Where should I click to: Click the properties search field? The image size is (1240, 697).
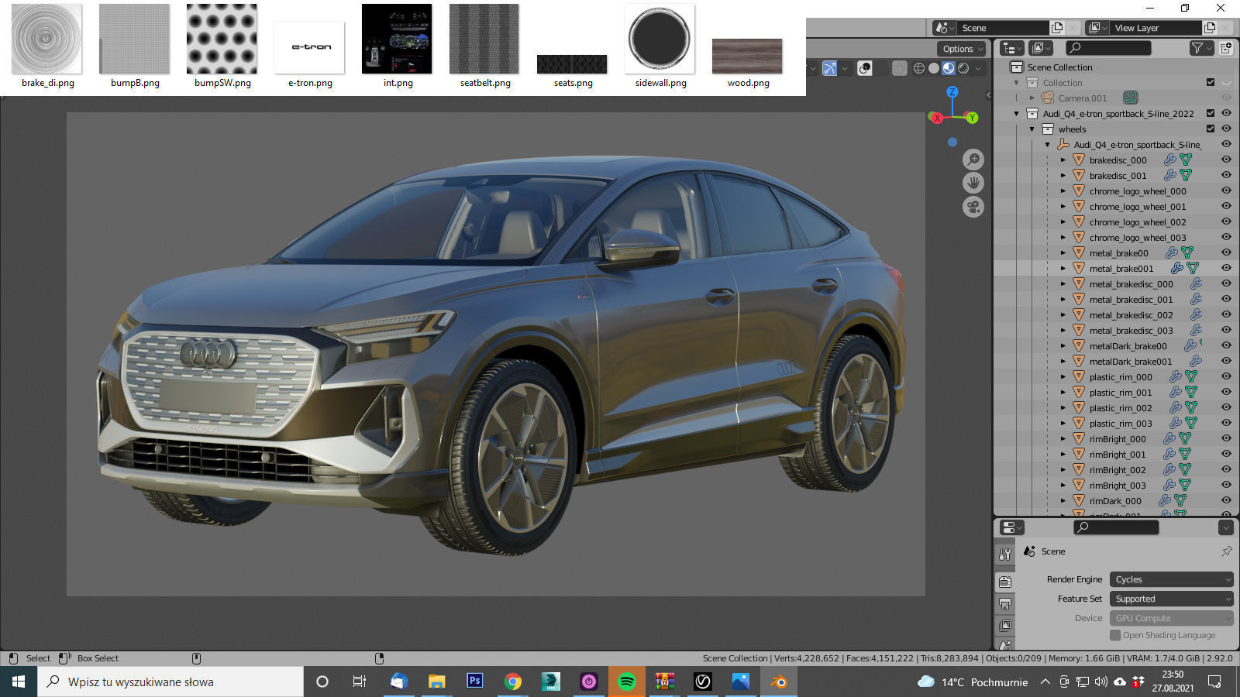[1116, 527]
